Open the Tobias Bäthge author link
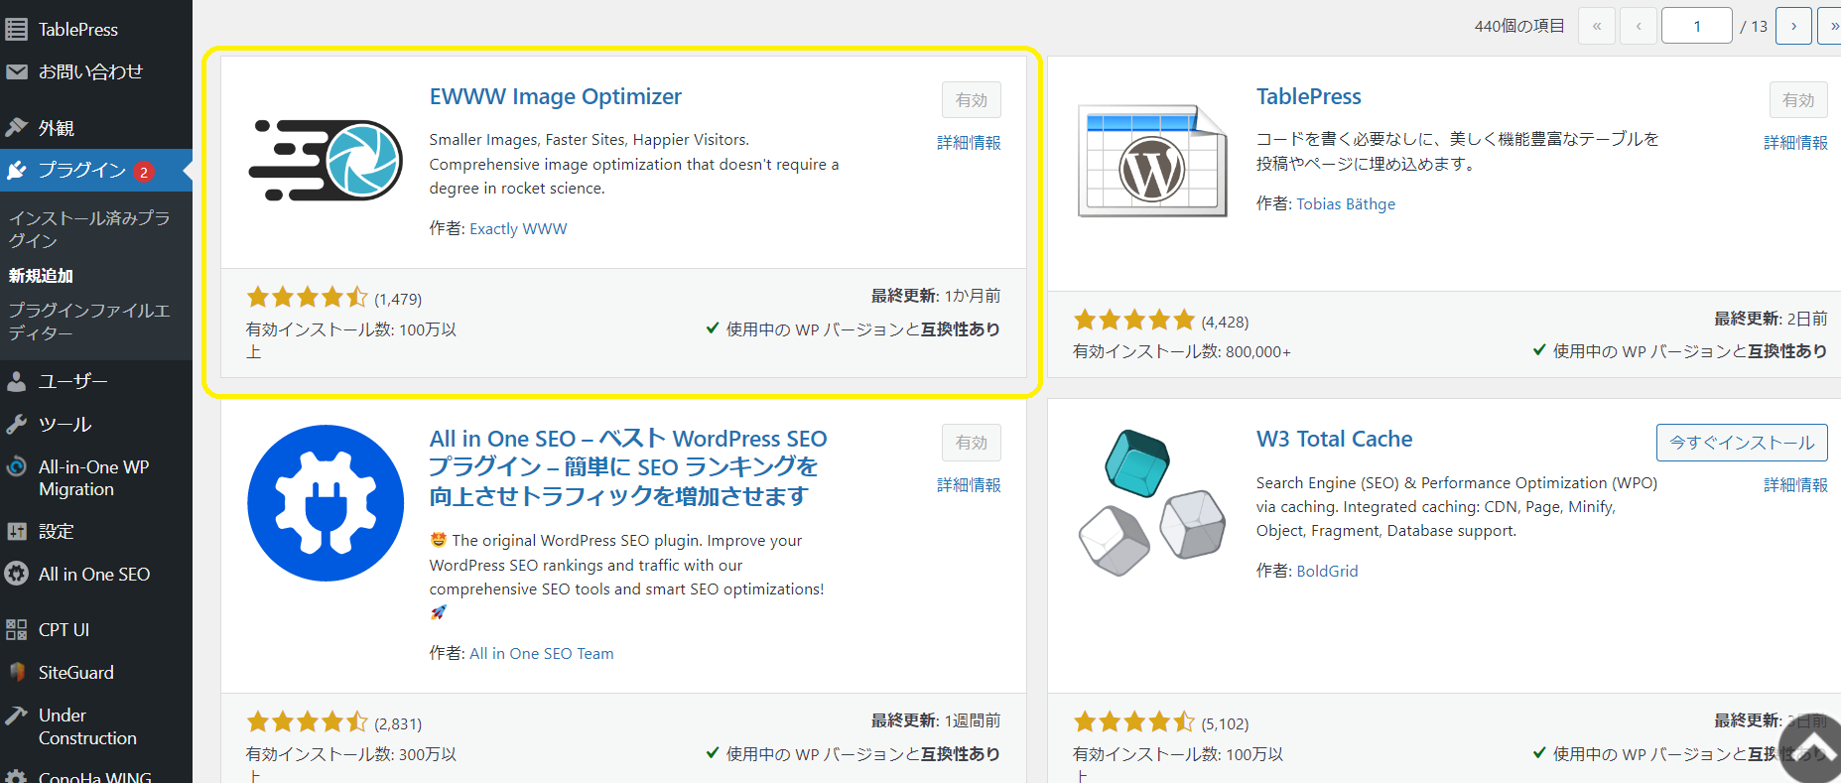Viewport: 1841px width, 783px height. click(x=1346, y=203)
